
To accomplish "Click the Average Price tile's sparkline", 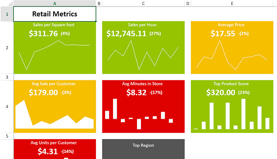I will (x=232, y=55).
